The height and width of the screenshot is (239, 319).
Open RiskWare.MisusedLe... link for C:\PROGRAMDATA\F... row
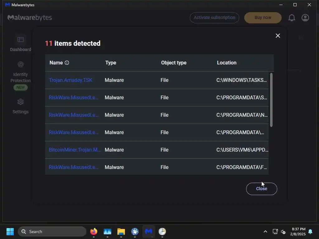click(74, 167)
